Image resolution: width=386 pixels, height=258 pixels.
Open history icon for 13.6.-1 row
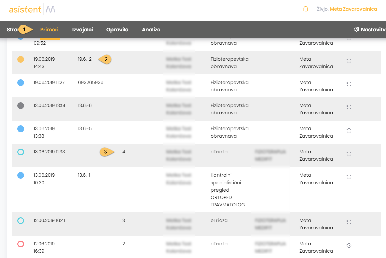click(x=349, y=177)
